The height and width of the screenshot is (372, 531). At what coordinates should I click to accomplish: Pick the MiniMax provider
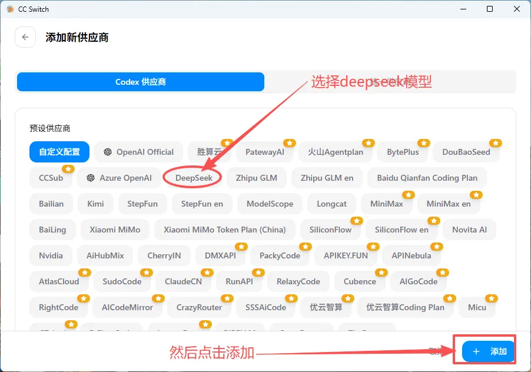pos(386,204)
